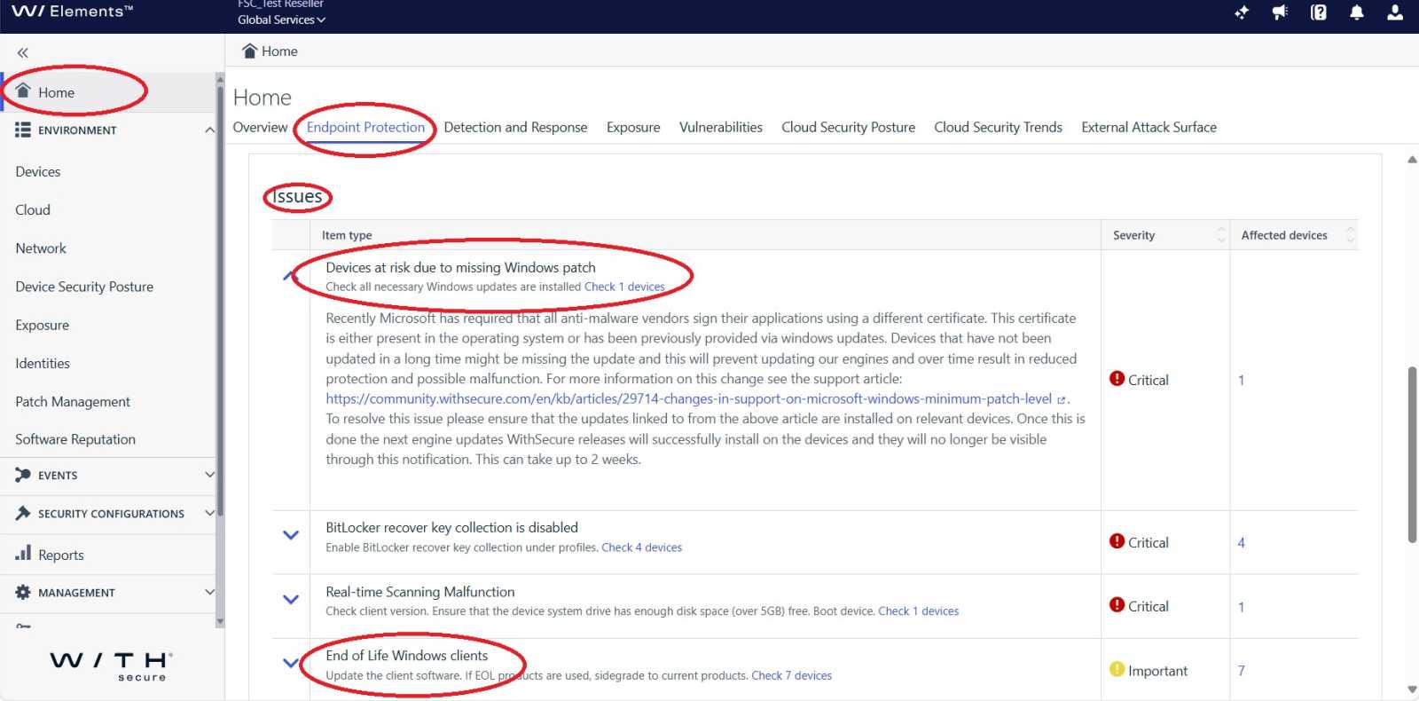Expand the BitLocker recover key issue row
The height and width of the screenshot is (701, 1419).
pyautogui.click(x=290, y=535)
